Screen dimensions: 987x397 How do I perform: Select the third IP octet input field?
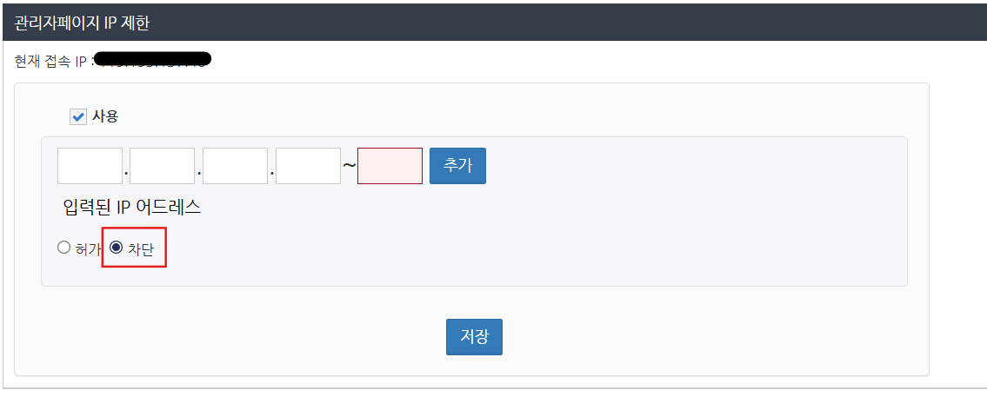coord(235,166)
